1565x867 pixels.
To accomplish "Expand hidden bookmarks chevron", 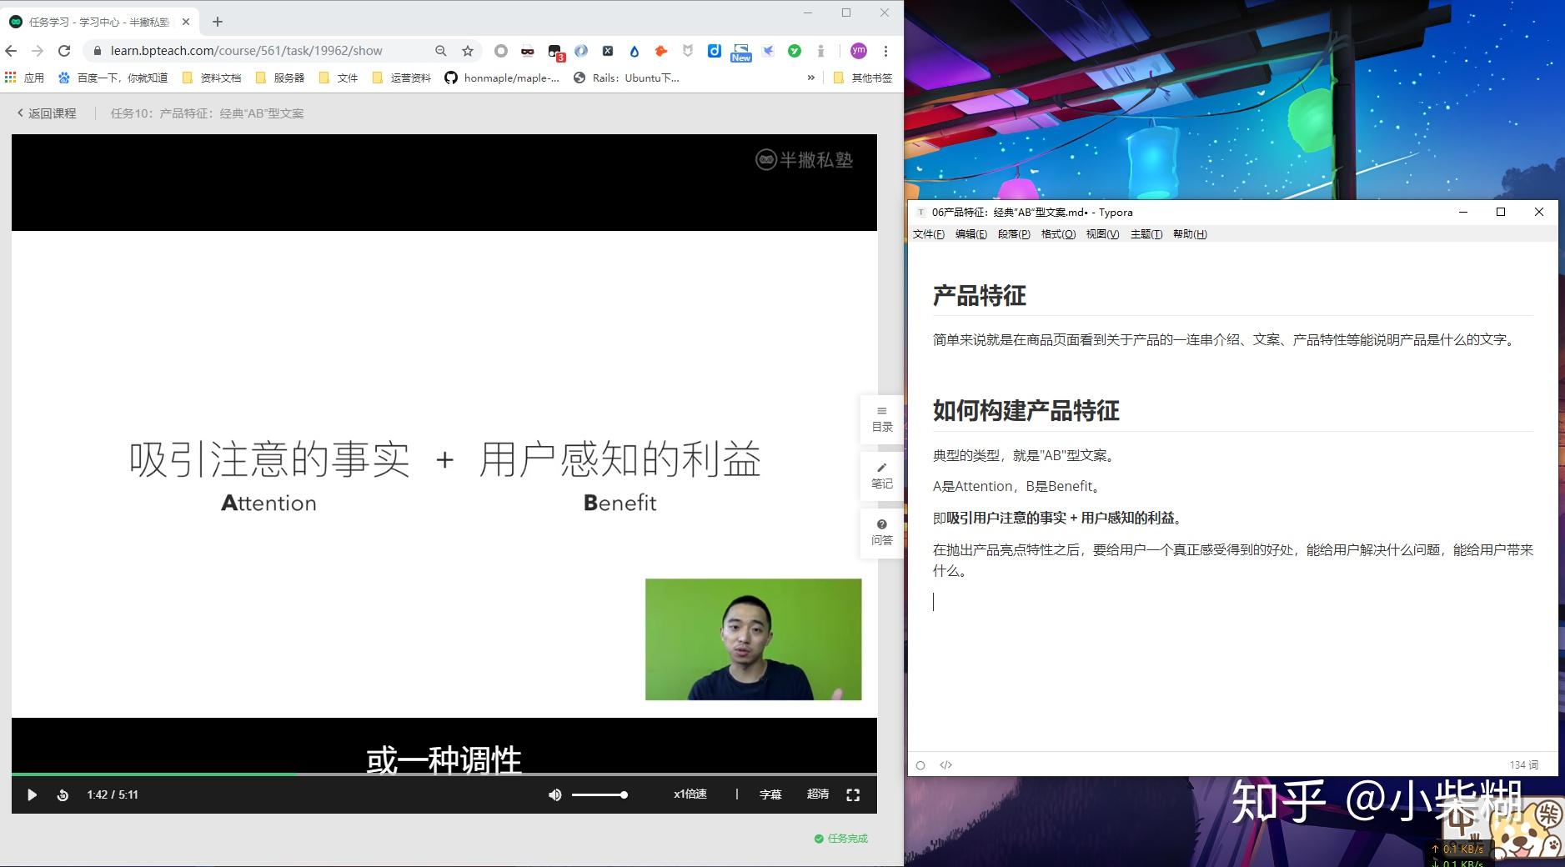I will pyautogui.click(x=810, y=78).
